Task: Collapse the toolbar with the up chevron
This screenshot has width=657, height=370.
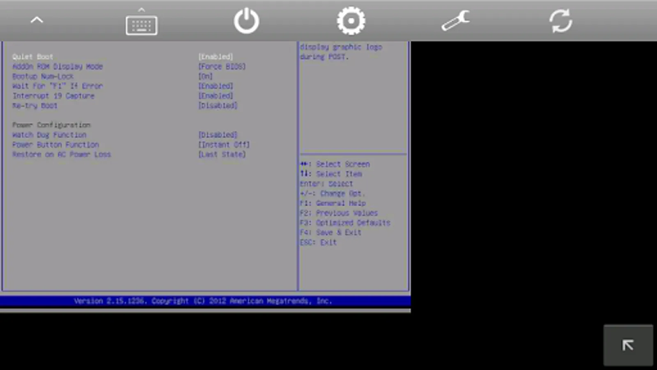Action: click(x=37, y=20)
